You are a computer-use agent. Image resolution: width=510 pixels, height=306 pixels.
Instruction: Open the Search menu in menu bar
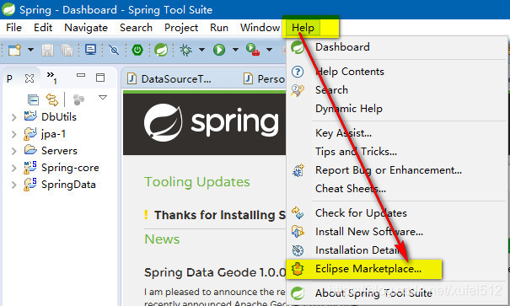(136, 28)
